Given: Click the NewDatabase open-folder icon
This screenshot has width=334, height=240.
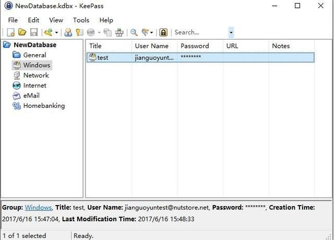Looking at the screenshot, I should pyautogui.click(x=7, y=45).
